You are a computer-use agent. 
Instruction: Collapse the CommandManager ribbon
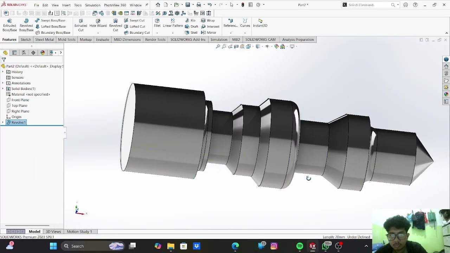(x=446, y=33)
